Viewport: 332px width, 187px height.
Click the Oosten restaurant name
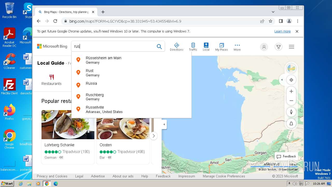click(106, 145)
